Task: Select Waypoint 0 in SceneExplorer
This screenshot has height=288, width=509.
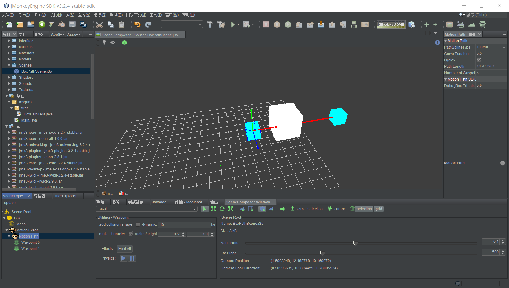Action: coord(30,242)
